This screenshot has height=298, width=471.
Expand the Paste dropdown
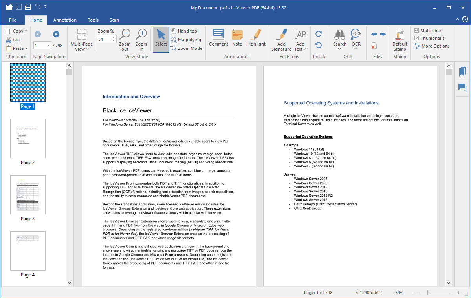(x=26, y=48)
